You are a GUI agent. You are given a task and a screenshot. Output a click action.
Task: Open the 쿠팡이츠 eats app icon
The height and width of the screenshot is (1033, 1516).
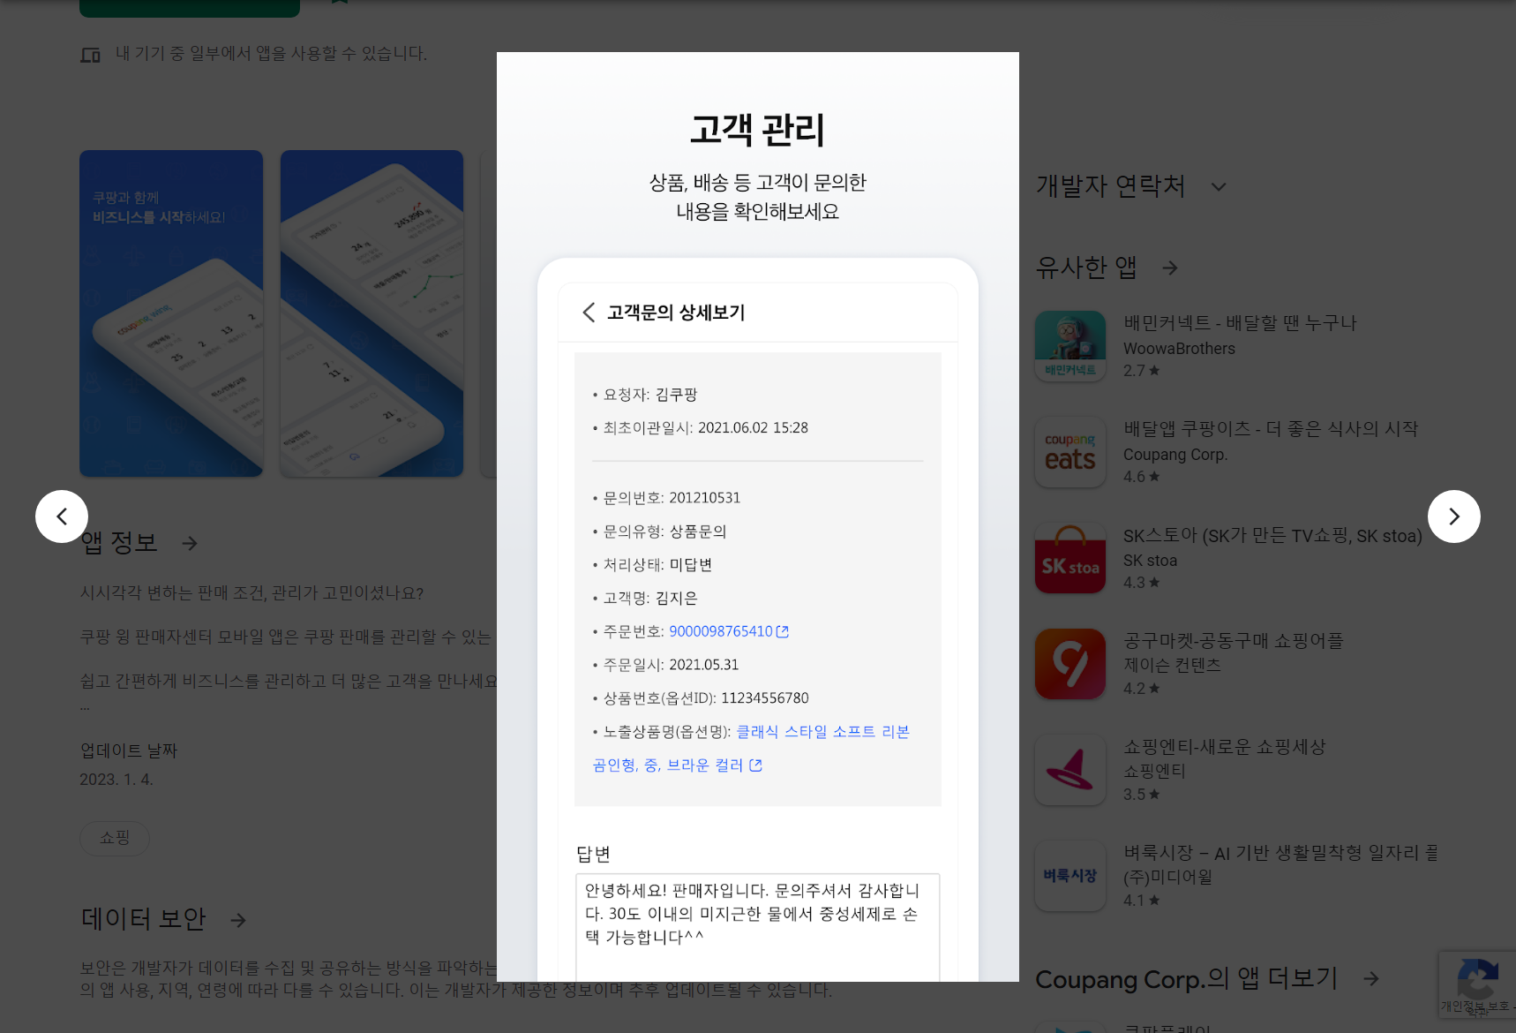(1069, 451)
